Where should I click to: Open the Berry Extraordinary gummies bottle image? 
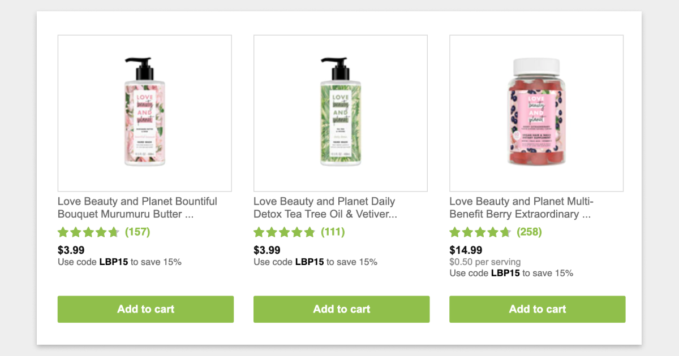[536, 113]
